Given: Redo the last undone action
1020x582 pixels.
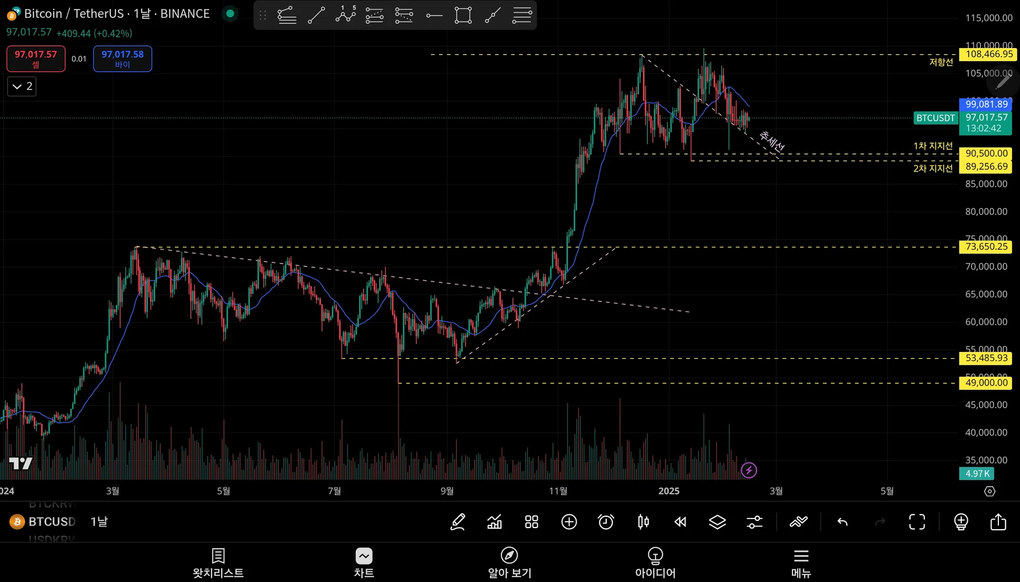Looking at the screenshot, I should pos(880,522).
